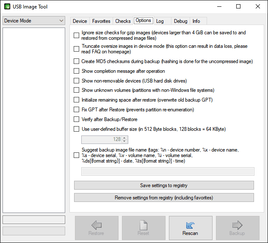
Task: Switch to the Debug tab
Action: [x=180, y=21]
